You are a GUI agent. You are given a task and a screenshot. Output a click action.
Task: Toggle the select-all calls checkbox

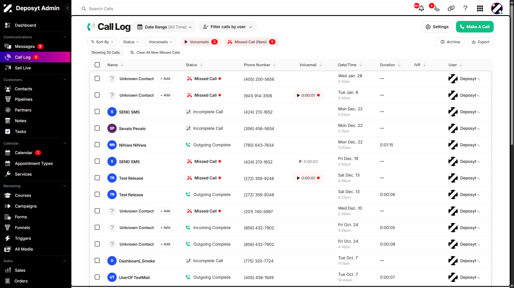tap(97, 65)
